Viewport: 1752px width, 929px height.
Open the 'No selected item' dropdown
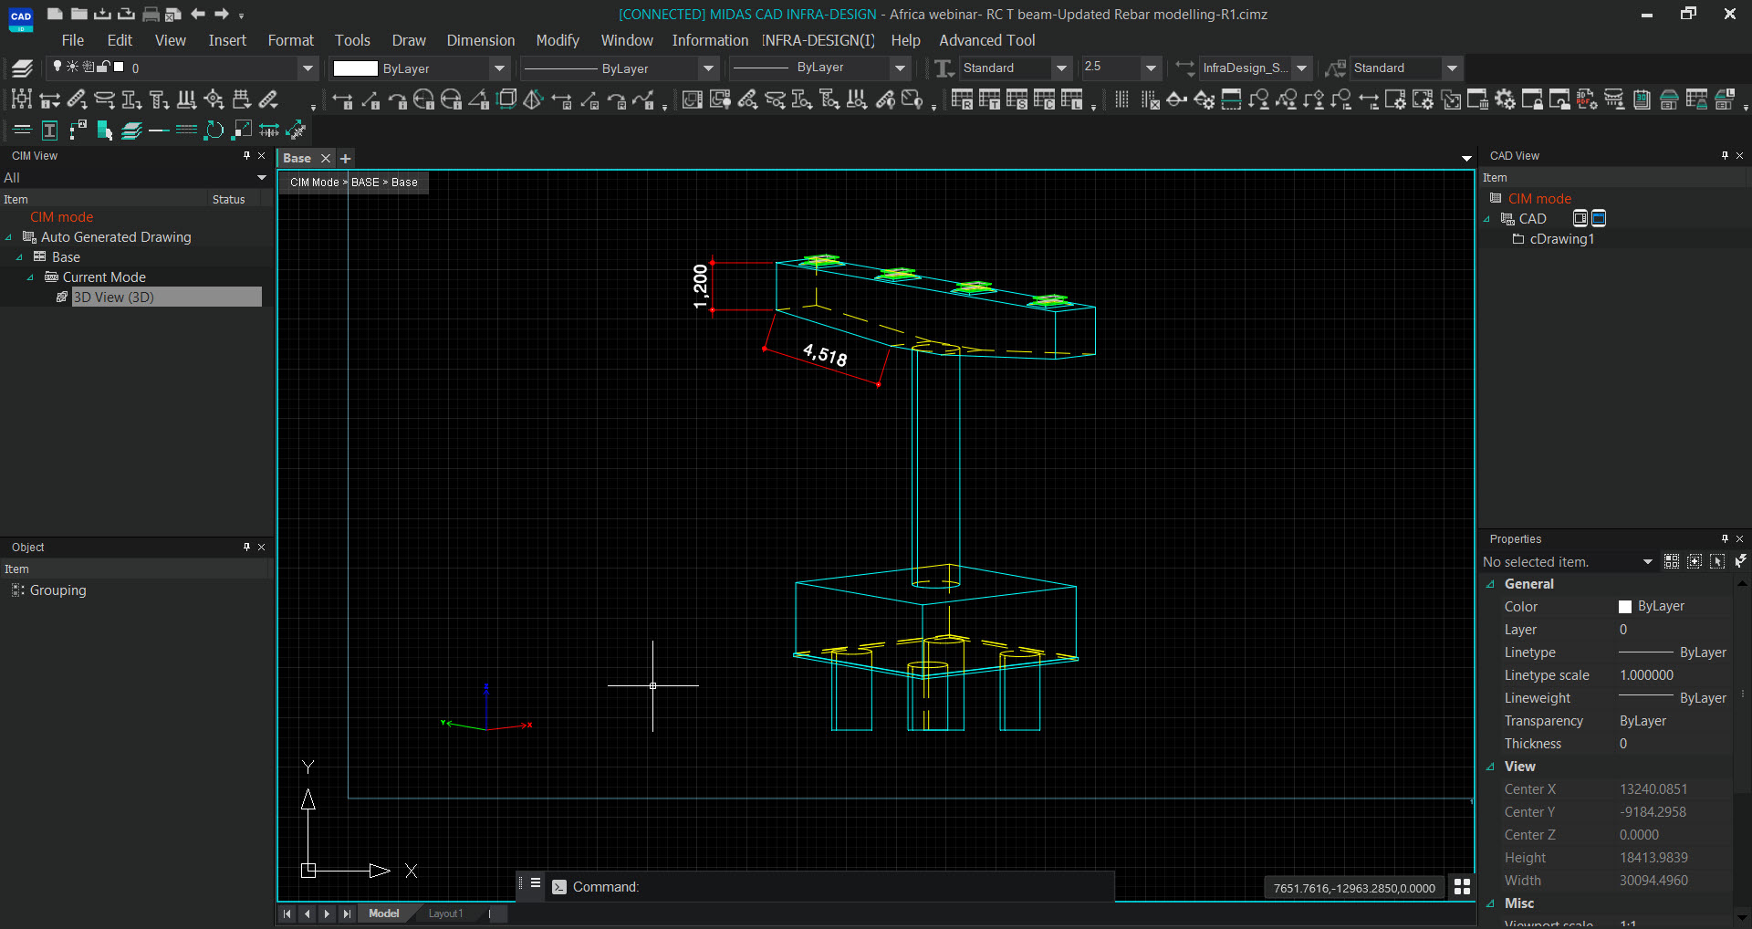tap(1647, 562)
